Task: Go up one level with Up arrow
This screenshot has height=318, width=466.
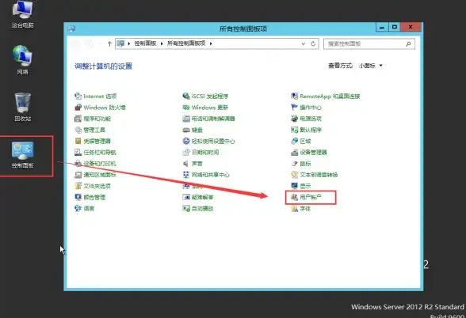Action: [109, 44]
